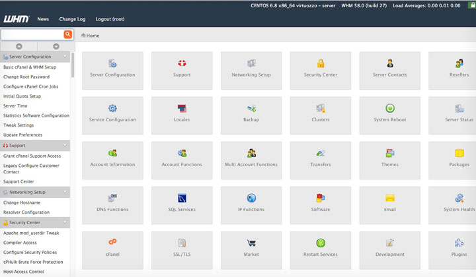Open the Market cart tile
Image resolution: width=476 pixels, height=277 pixels.
[251, 251]
